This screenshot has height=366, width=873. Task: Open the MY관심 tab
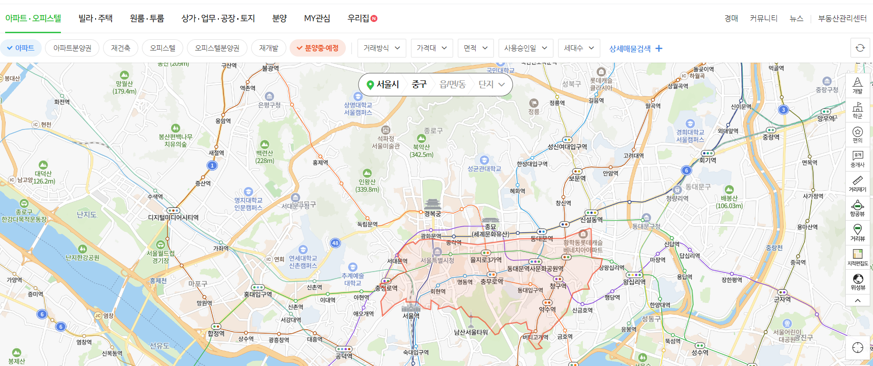pos(317,18)
